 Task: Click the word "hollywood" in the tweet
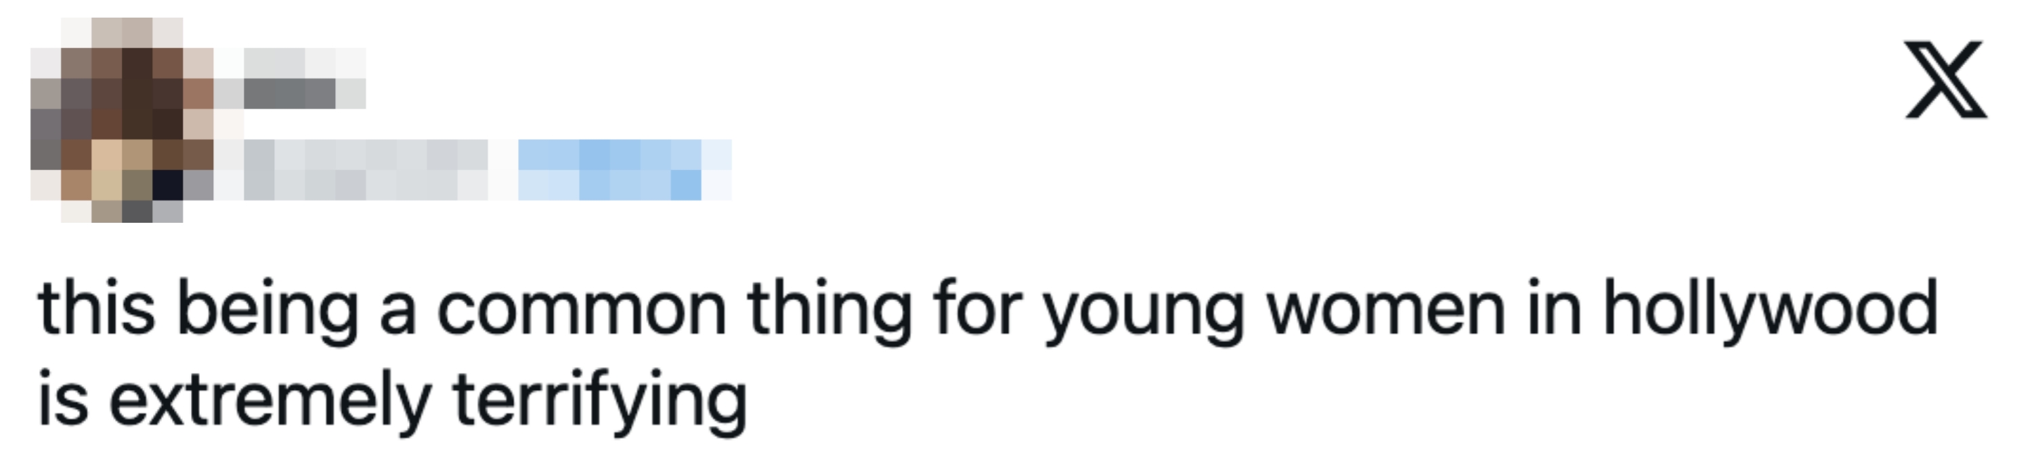(x=1769, y=309)
